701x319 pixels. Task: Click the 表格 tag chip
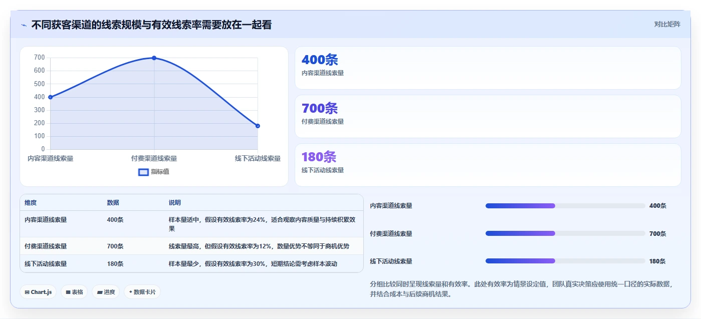pyautogui.click(x=74, y=292)
